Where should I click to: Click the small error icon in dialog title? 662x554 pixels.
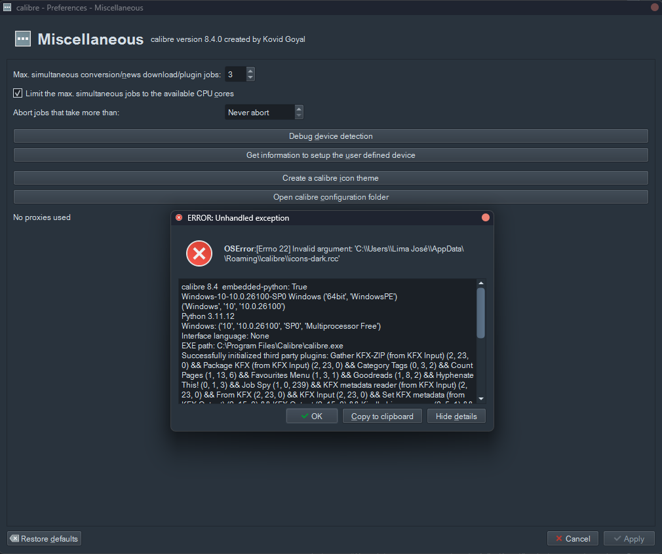179,217
